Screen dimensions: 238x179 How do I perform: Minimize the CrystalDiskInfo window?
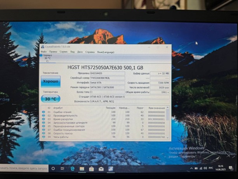click(149, 47)
